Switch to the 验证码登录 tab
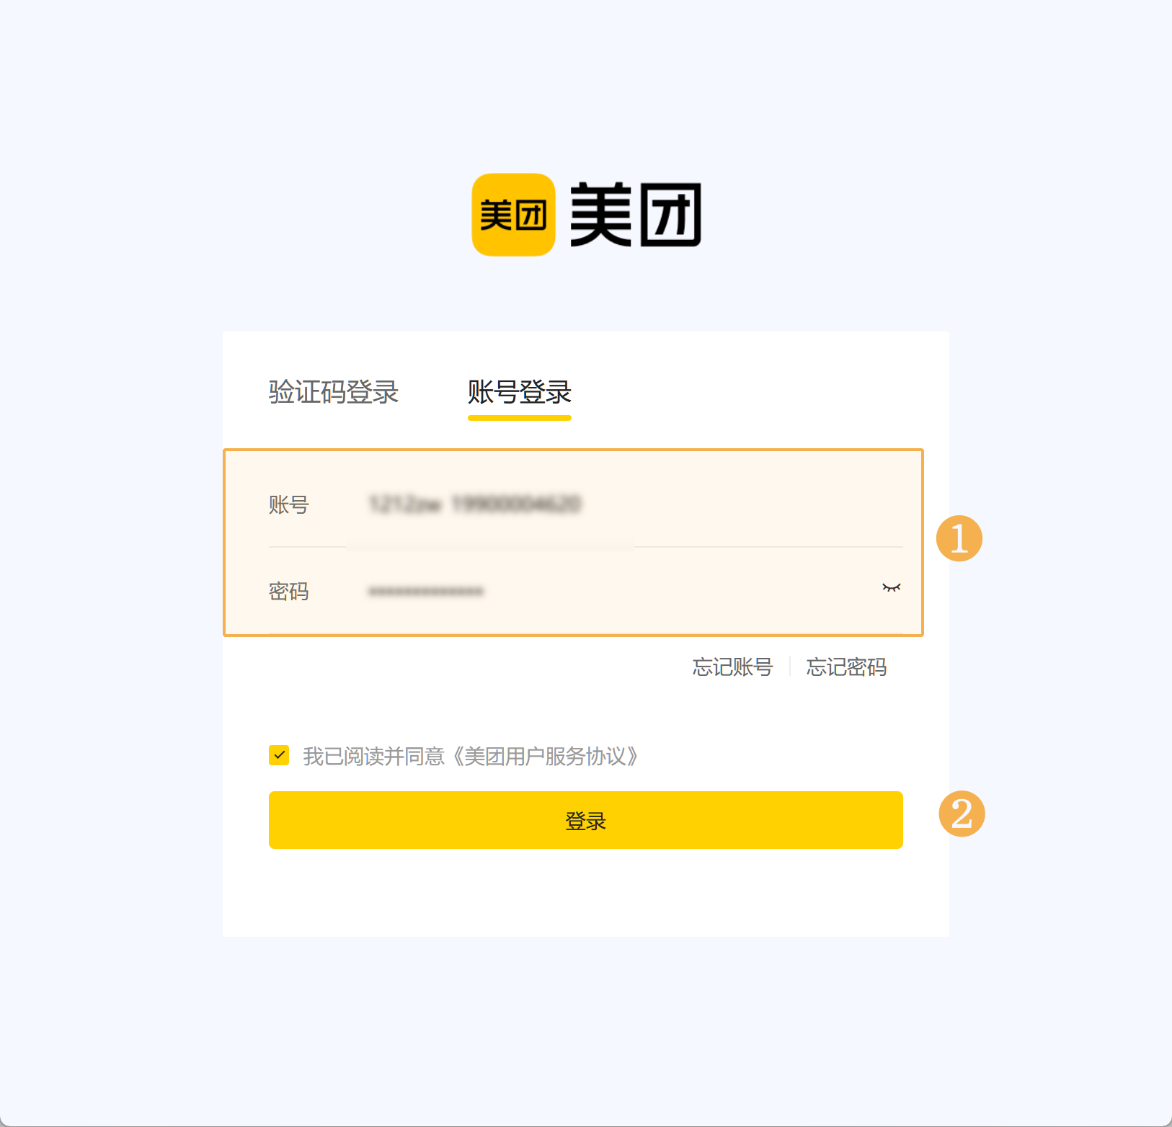The width and height of the screenshot is (1172, 1127). (334, 392)
